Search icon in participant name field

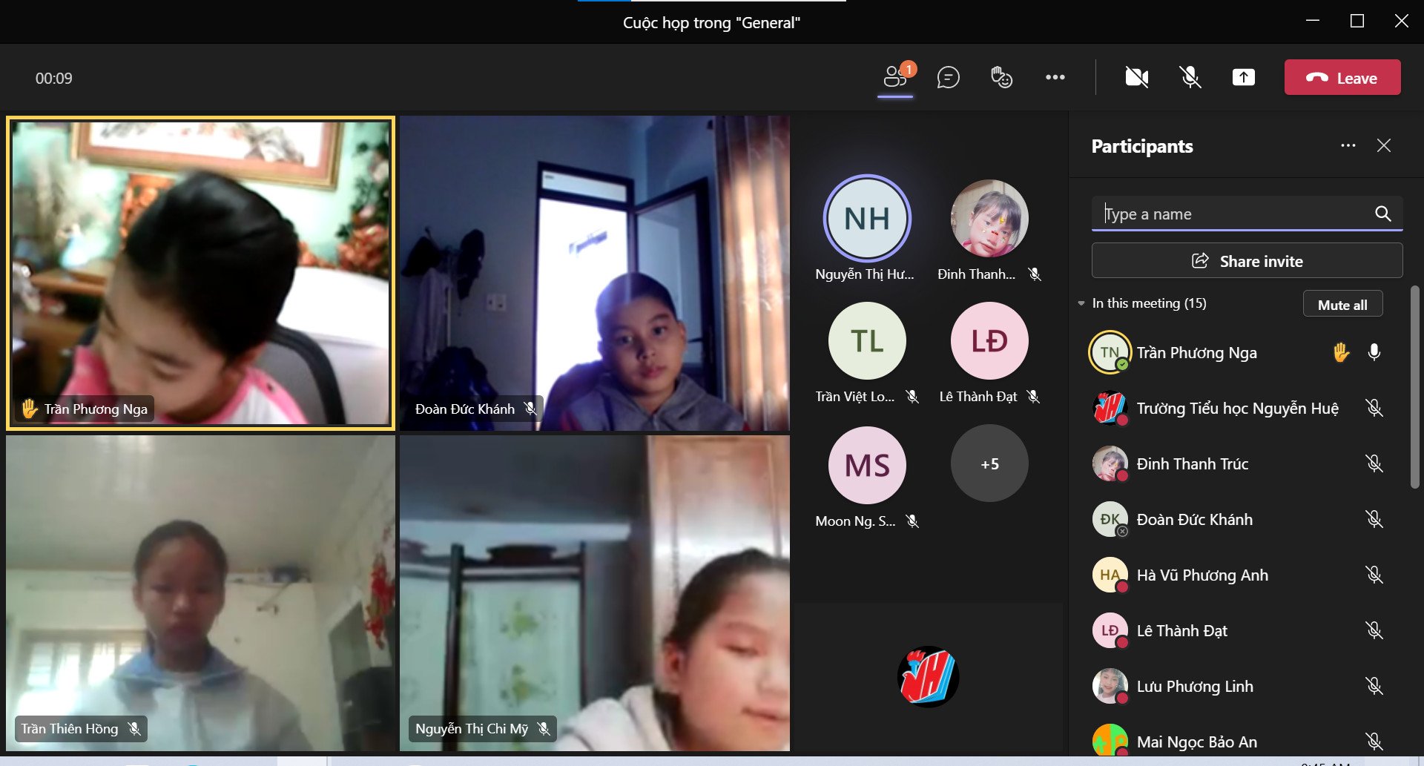click(1382, 214)
